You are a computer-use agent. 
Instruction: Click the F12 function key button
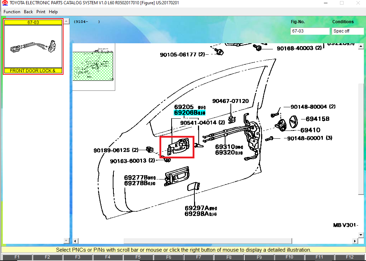[x=350, y=257]
